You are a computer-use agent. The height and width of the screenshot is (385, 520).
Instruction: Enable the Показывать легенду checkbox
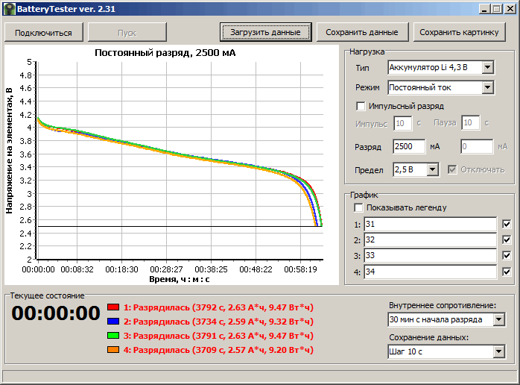click(358, 207)
